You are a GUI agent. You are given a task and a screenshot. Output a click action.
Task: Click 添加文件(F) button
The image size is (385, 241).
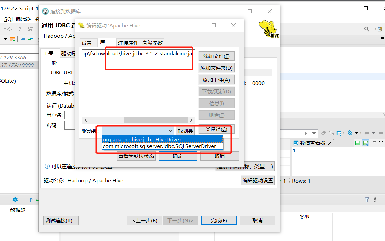coord(216,56)
